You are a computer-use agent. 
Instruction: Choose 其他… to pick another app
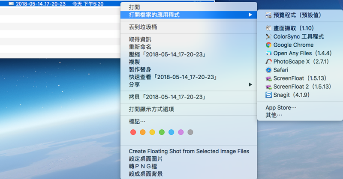274,115
